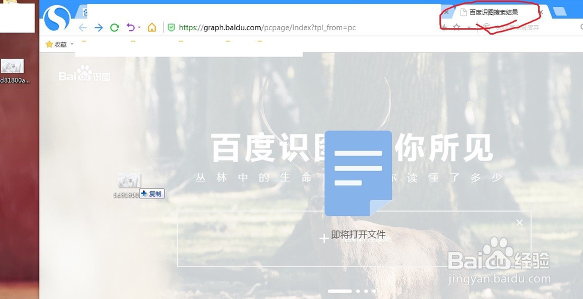
Task: Expand the arrow next to 收藏
Action: (72, 44)
